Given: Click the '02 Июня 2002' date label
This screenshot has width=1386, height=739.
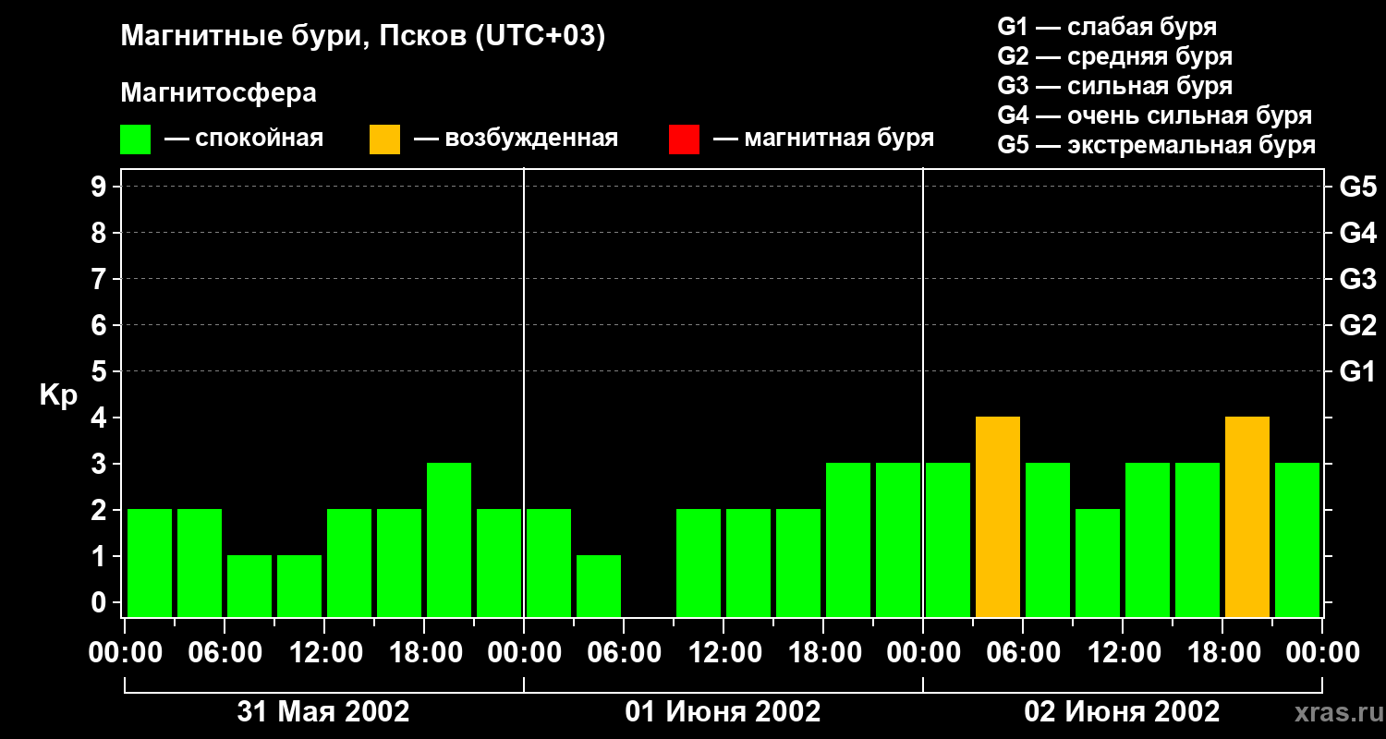Looking at the screenshot, I should (x=1122, y=712).
